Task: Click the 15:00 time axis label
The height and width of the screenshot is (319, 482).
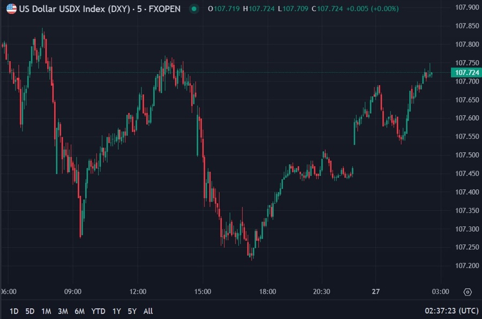Action: [202, 292]
